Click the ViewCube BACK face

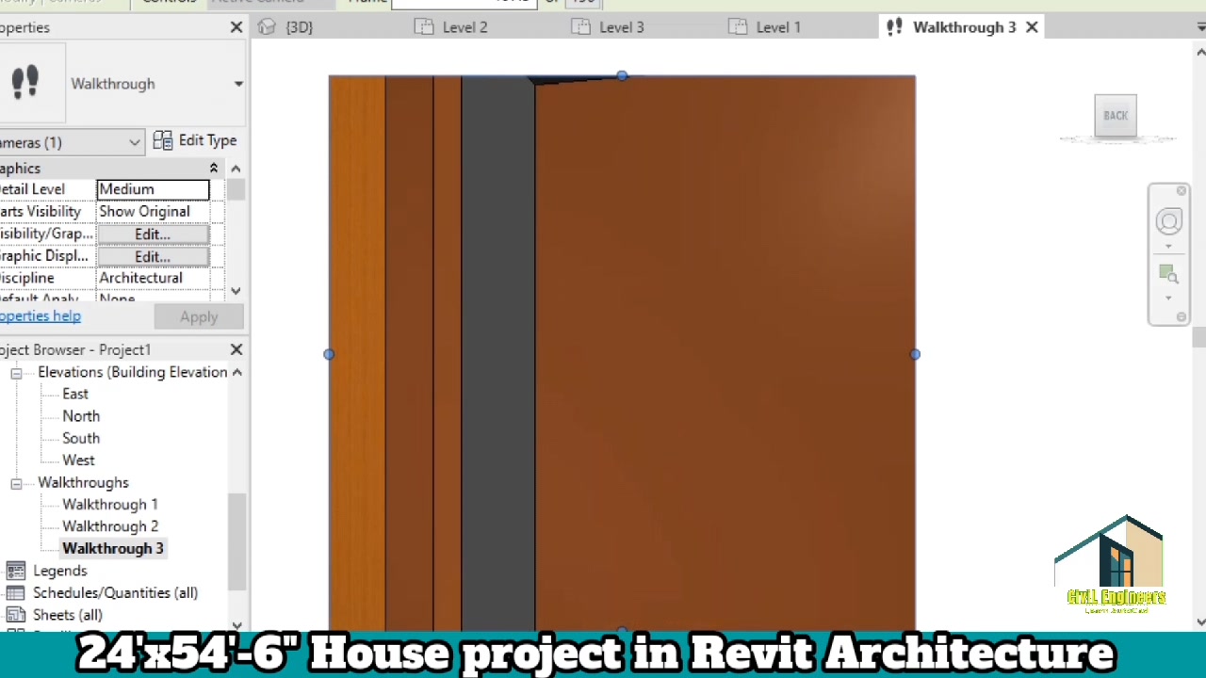(x=1116, y=116)
